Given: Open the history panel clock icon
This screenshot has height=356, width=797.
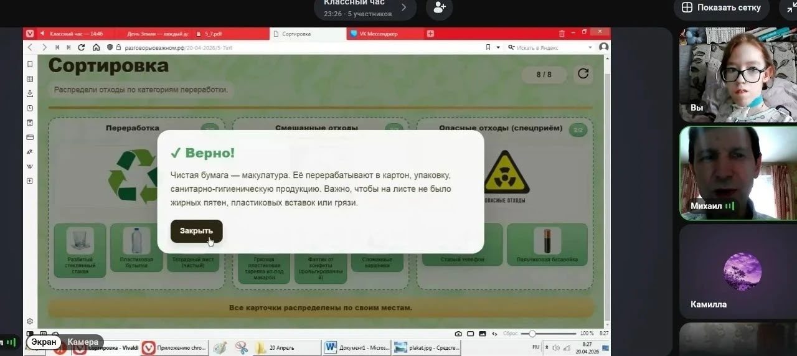Looking at the screenshot, I should click(29, 108).
